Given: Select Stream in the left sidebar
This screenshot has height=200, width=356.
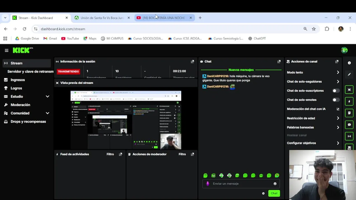Looking at the screenshot, I should click(27, 63).
